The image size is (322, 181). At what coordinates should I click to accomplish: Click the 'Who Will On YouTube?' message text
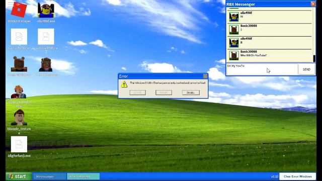[x=254, y=55]
